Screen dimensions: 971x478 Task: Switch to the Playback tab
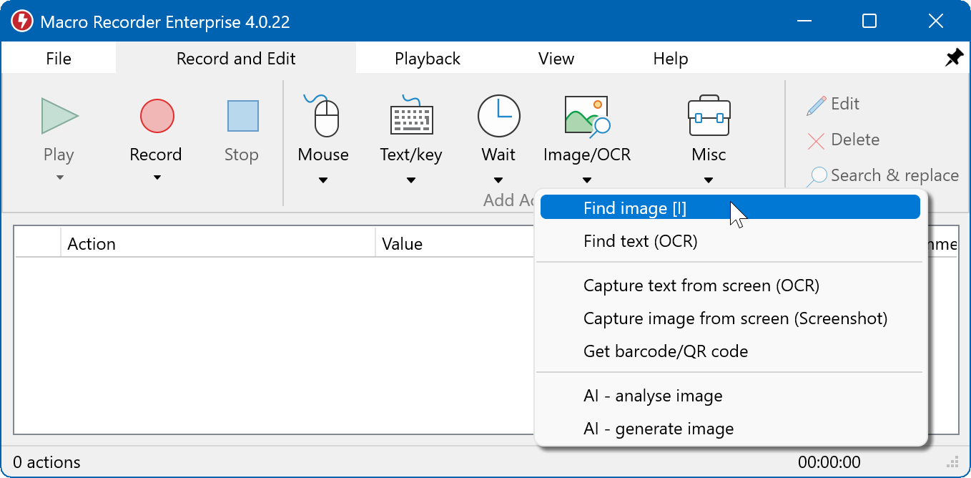click(x=427, y=59)
